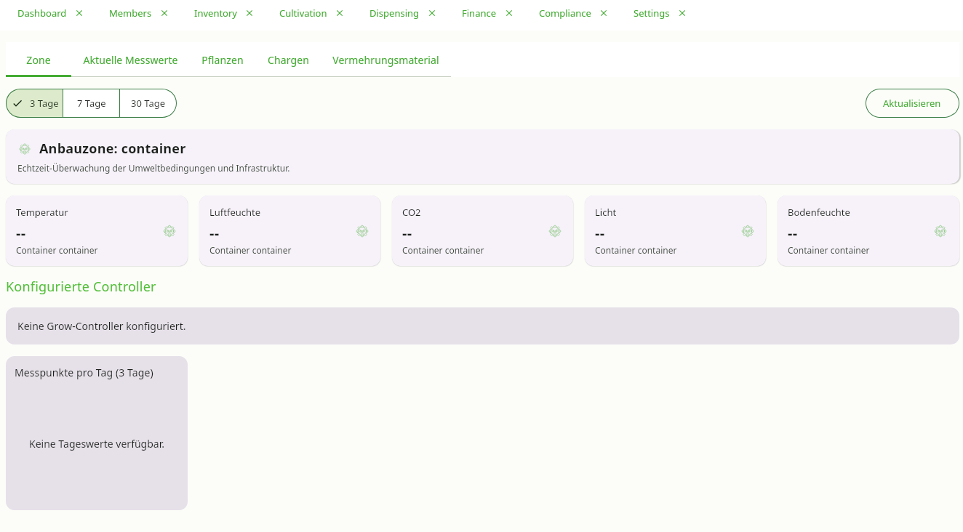The height and width of the screenshot is (532, 963).
Task: Close the Dashboard tab with its X
Action: [x=79, y=13]
